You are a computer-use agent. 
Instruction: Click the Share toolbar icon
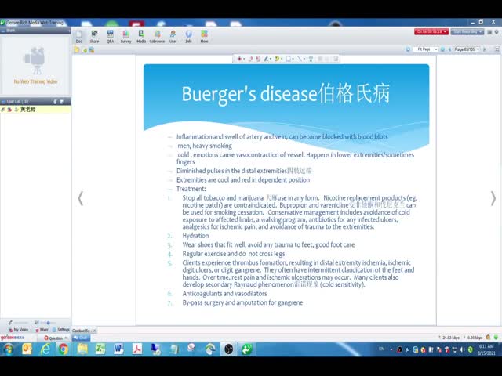point(94,37)
